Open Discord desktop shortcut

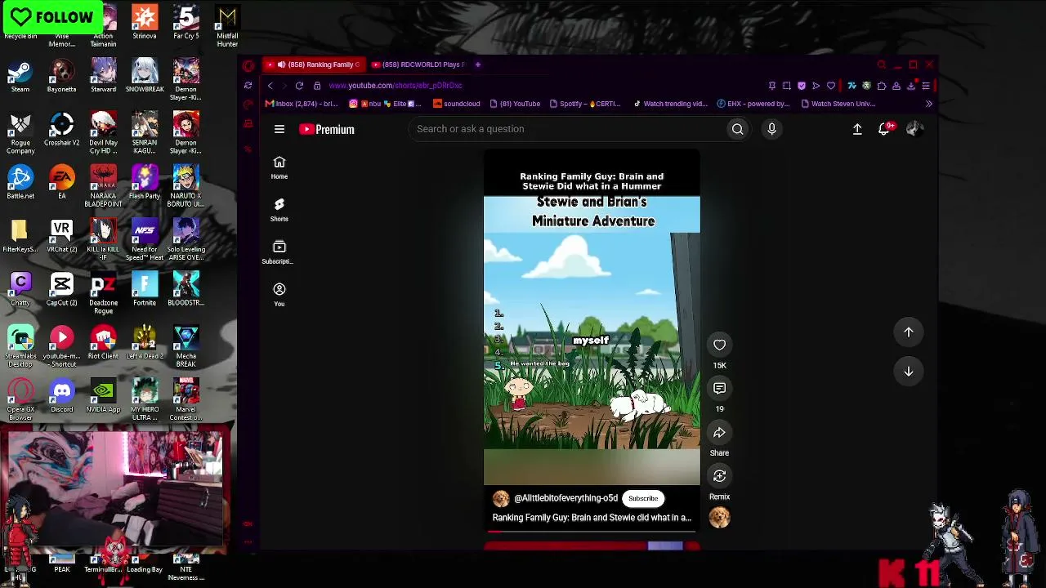pos(62,397)
